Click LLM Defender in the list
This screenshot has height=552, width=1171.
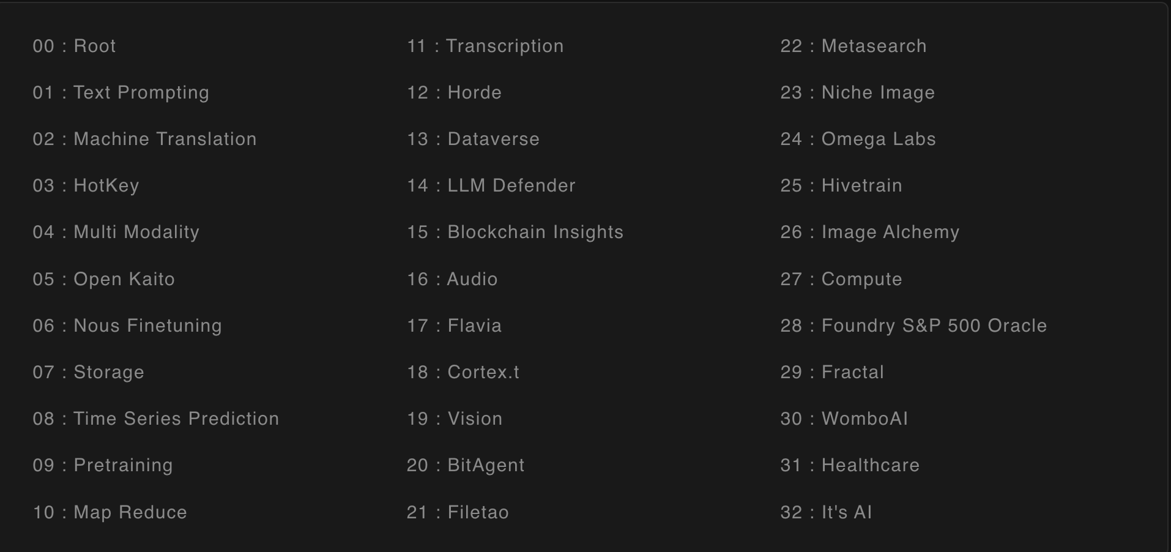tap(491, 185)
